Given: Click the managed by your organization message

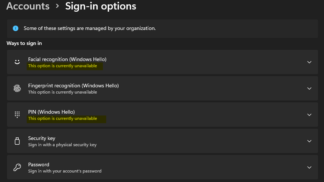Looking at the screenshot, I should click(x=90, y=28).
